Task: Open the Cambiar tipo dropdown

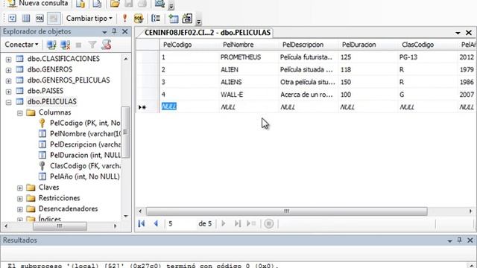Action: (89, 18)
